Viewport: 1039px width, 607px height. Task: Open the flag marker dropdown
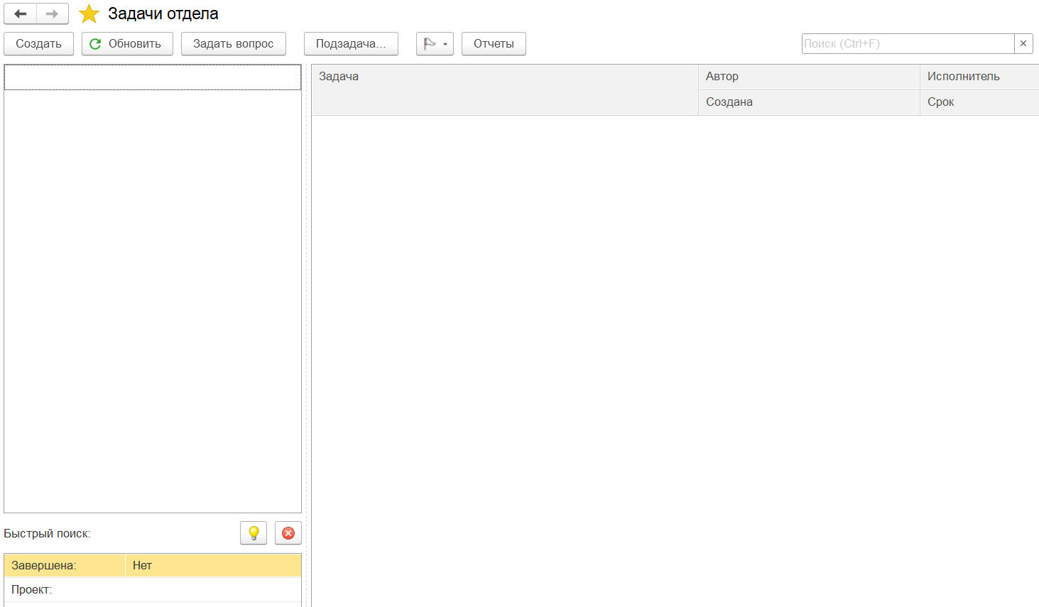pyautogui.click(x=435, y=43)
